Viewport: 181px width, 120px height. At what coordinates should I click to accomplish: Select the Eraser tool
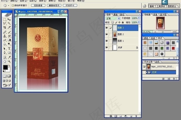click(x=5, y=40)
